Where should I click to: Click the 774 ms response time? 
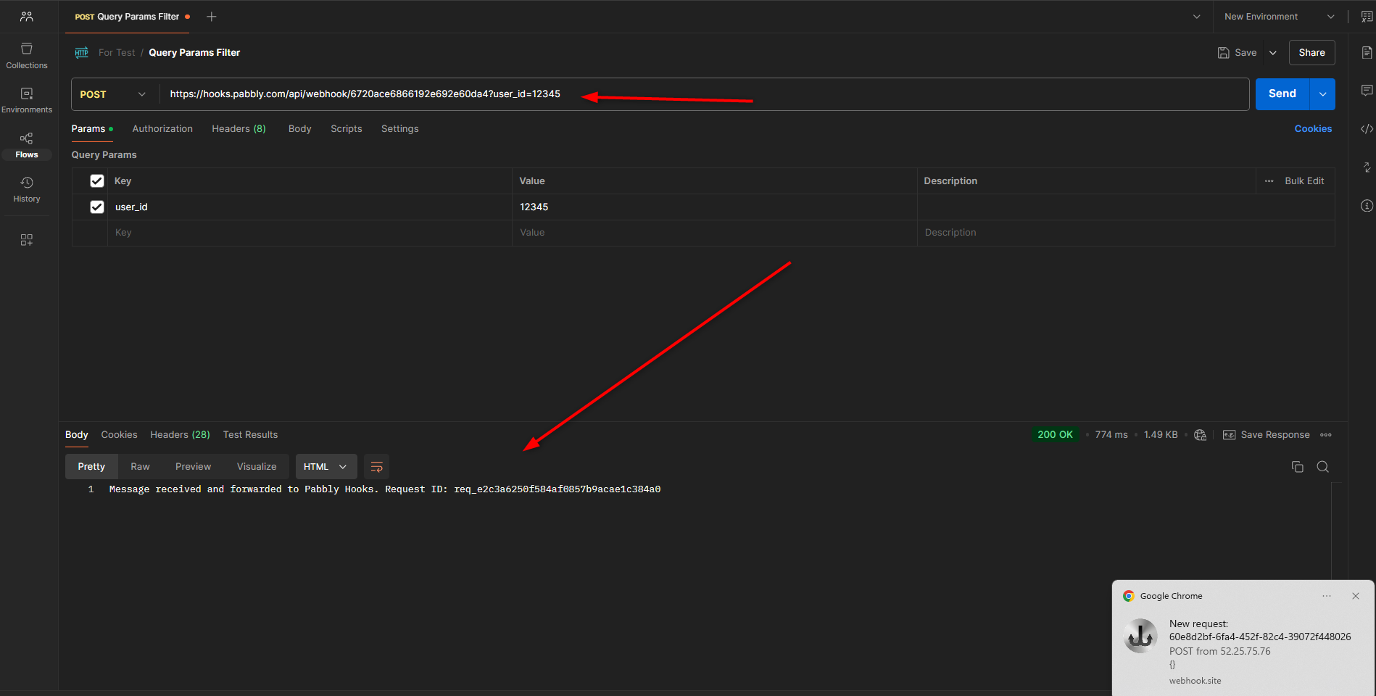click(x=1111, y=435)
